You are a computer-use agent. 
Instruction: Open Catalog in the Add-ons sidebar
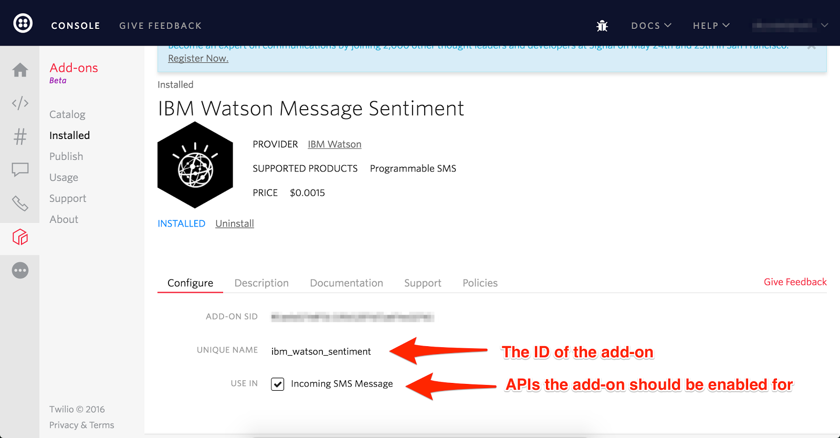coord(67,114)
